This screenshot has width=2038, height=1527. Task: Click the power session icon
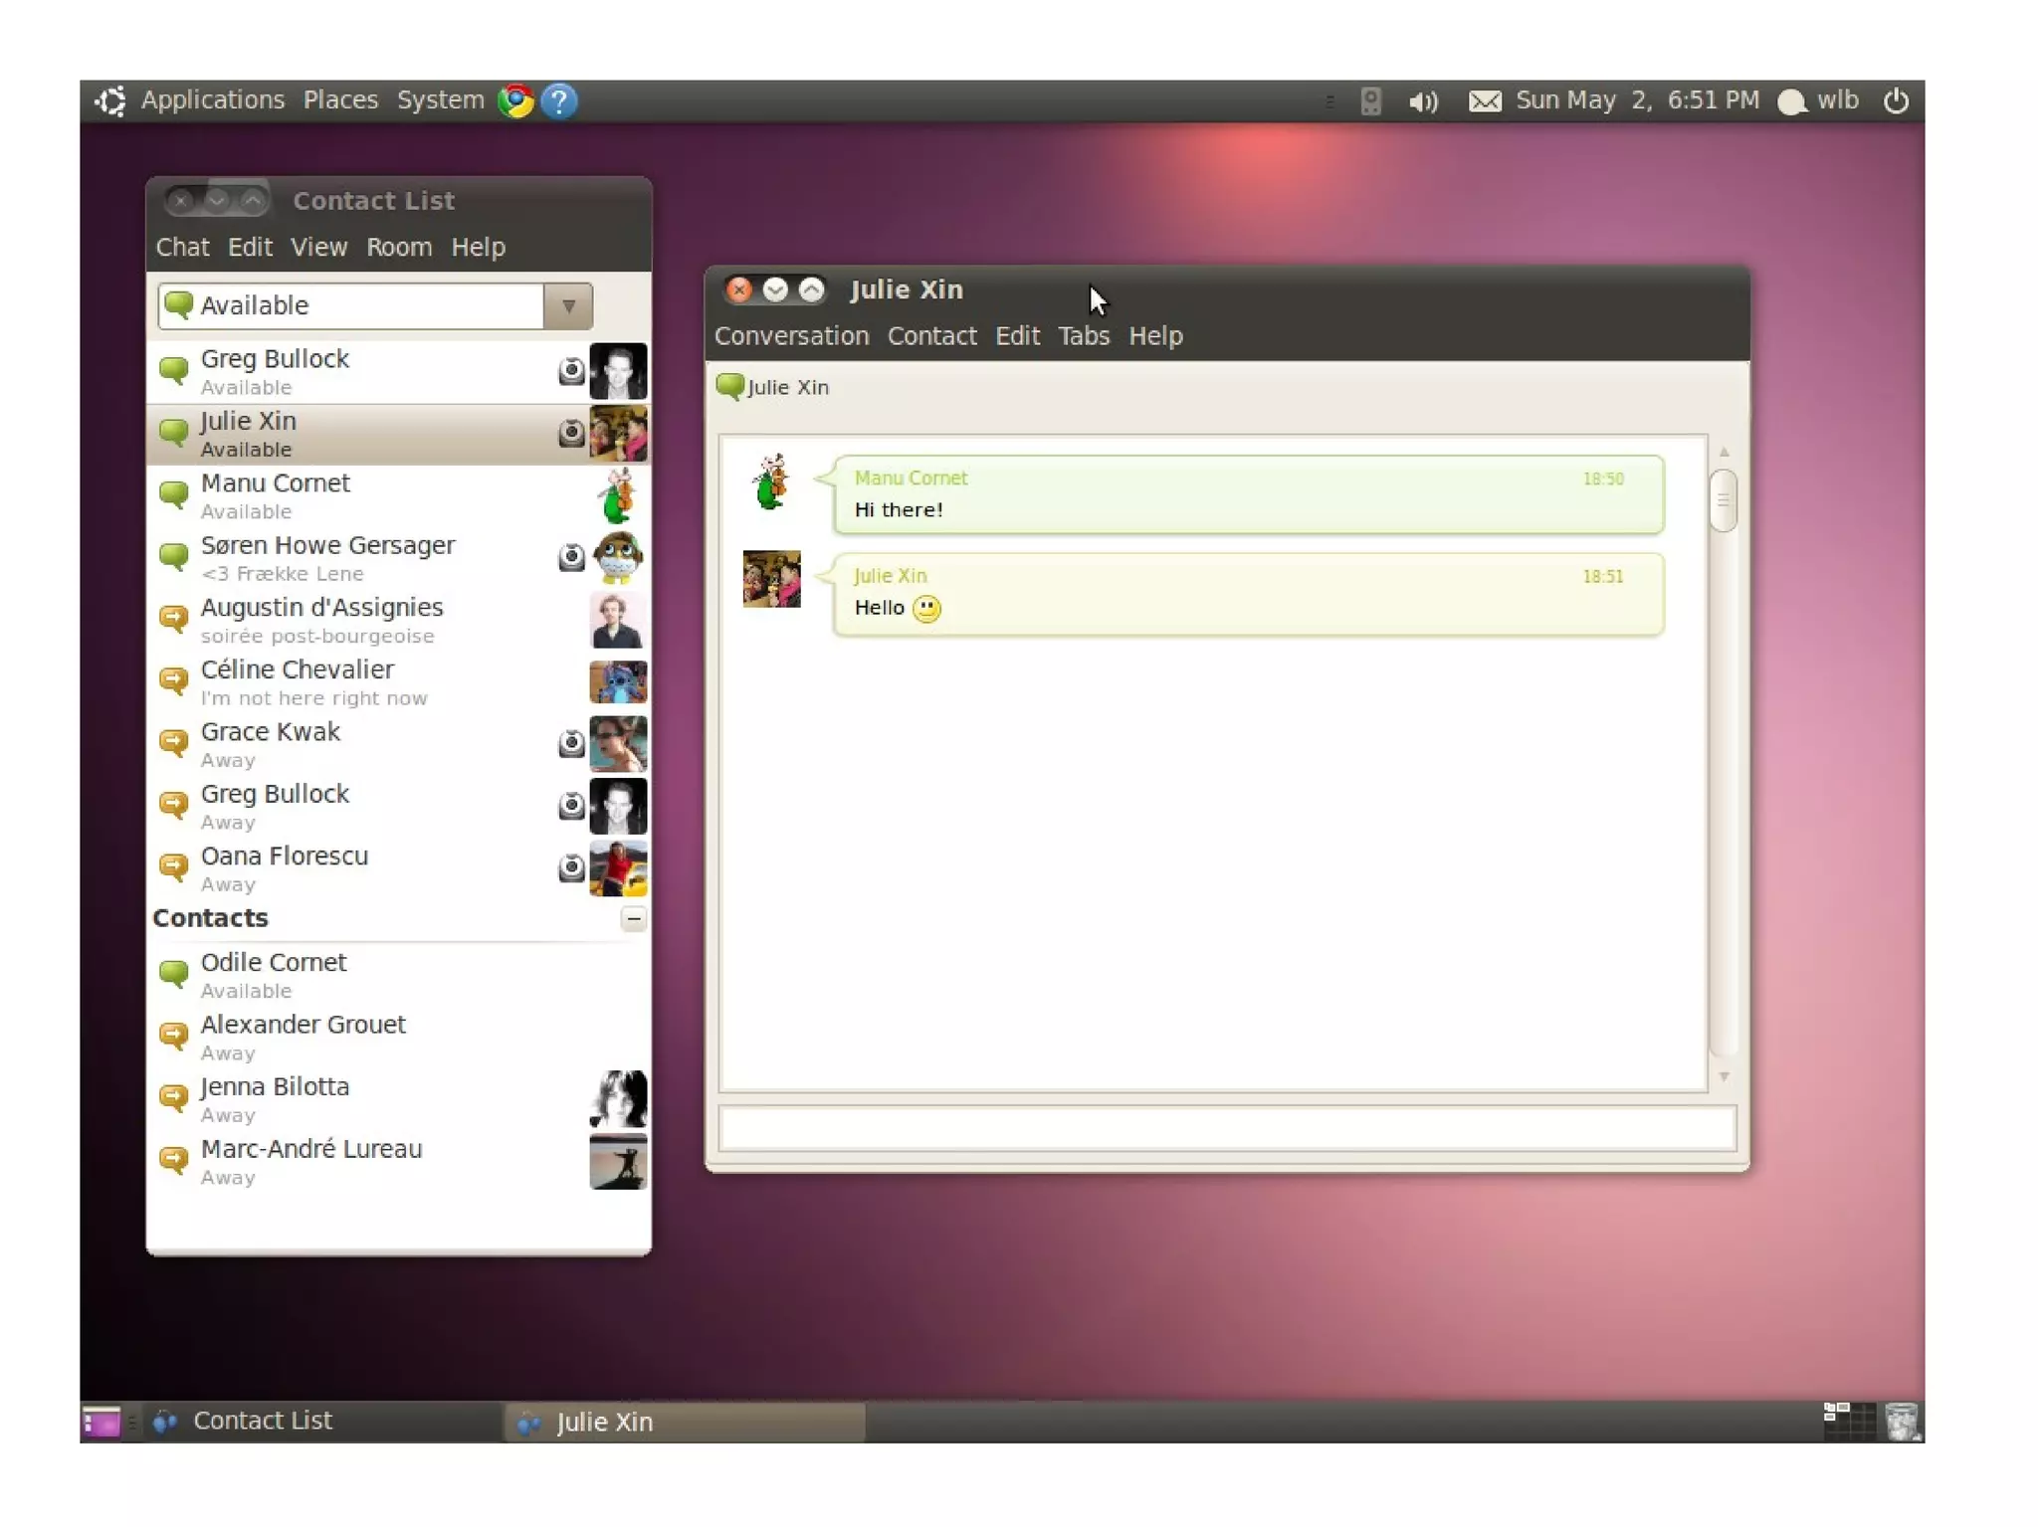(1896, 100)
